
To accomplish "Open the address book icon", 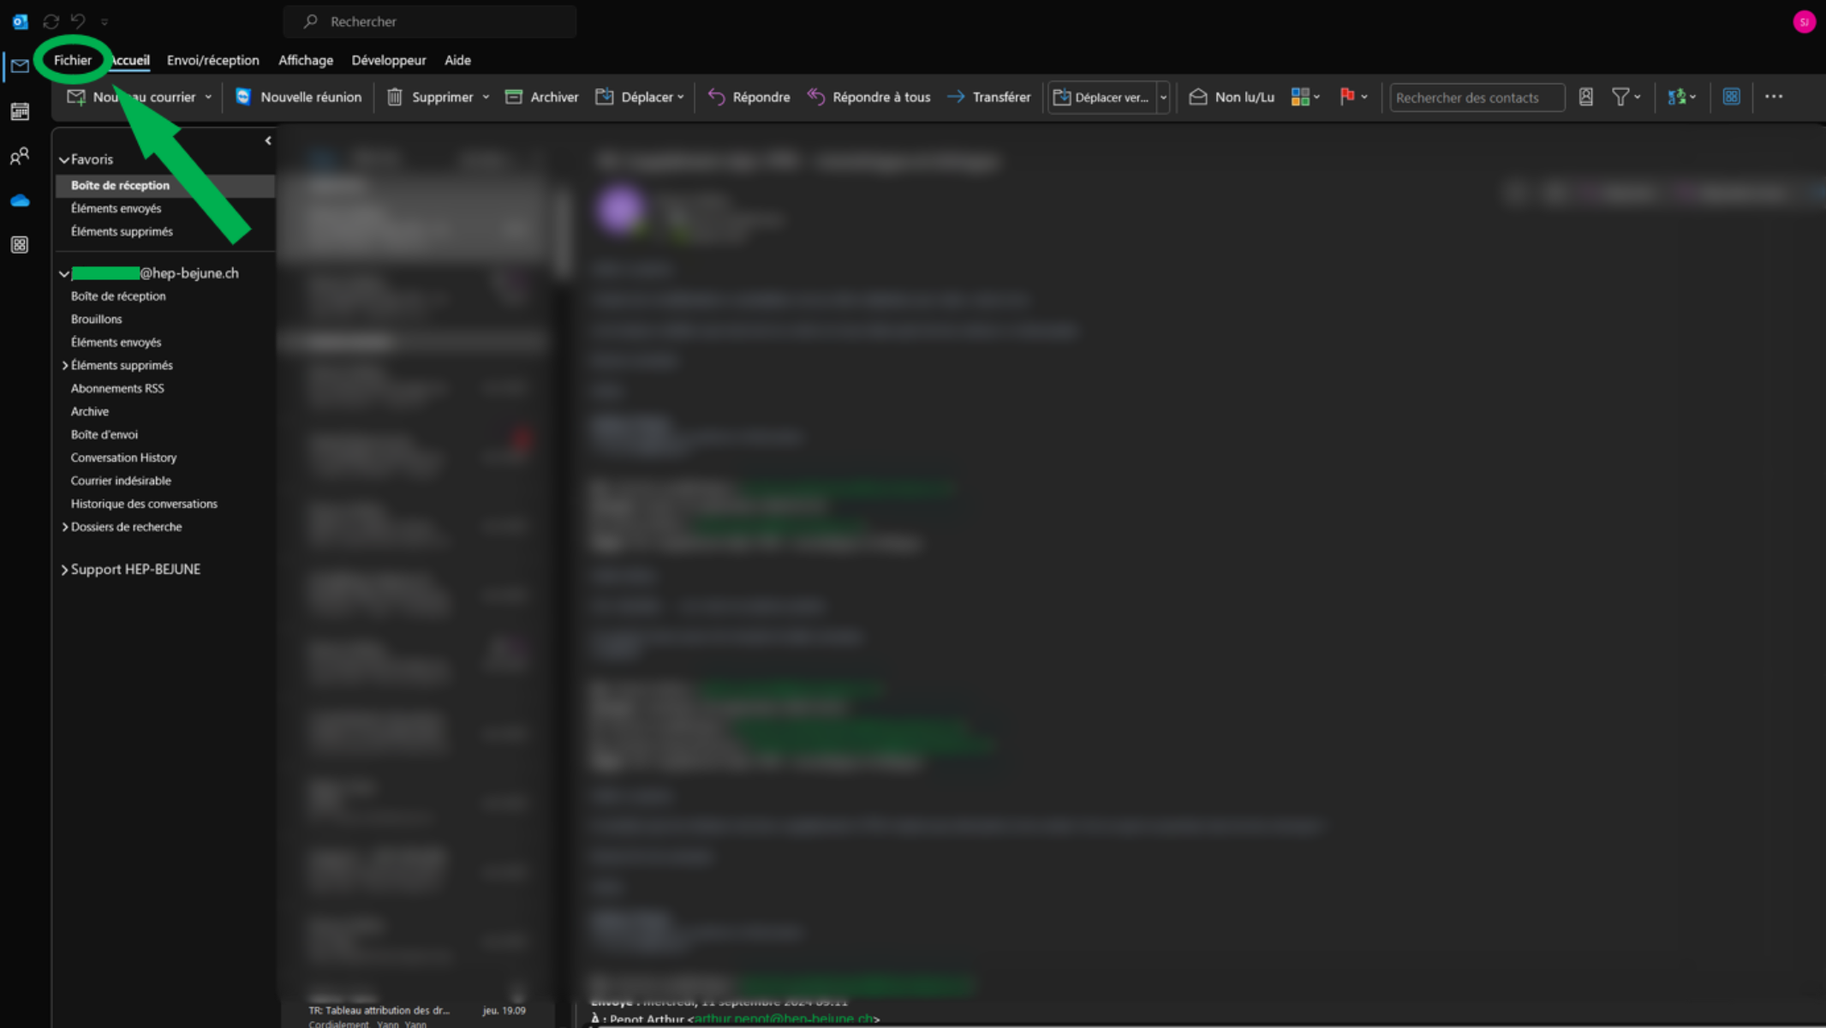I will click(1585, 98).
